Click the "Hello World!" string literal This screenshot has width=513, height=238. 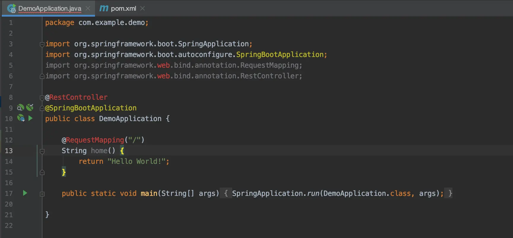(x=137, y=161)
